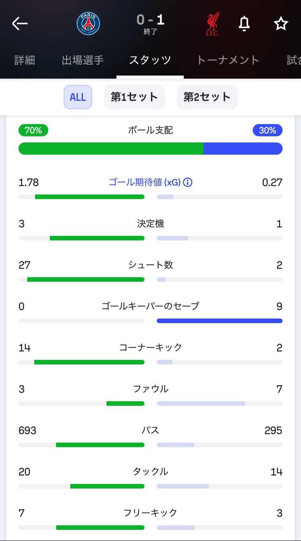
Task: Go to the トーナメント tab
Action: [228, 60]
